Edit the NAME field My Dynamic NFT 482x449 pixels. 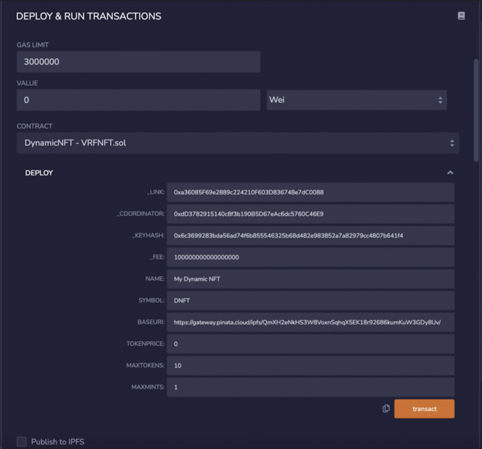tap(310, 279)
